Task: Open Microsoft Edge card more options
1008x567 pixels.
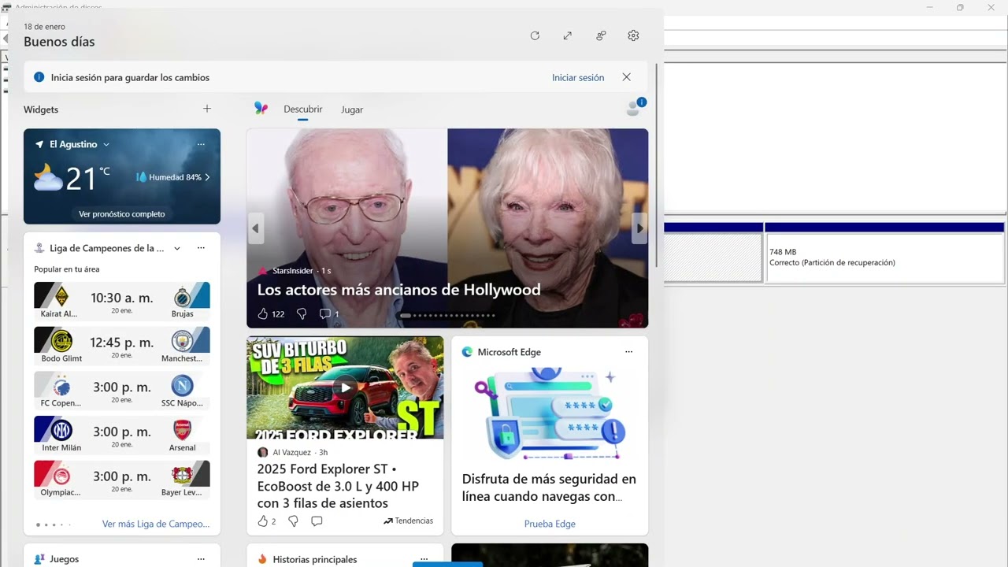Action: [628, 352]
